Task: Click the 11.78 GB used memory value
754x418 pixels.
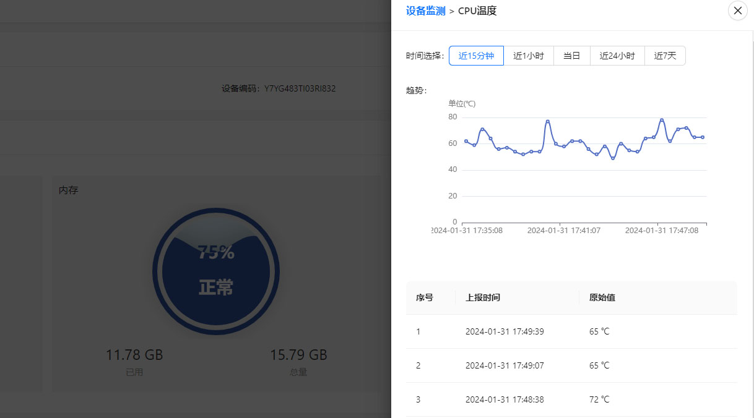Action: [x=134, y=355]
